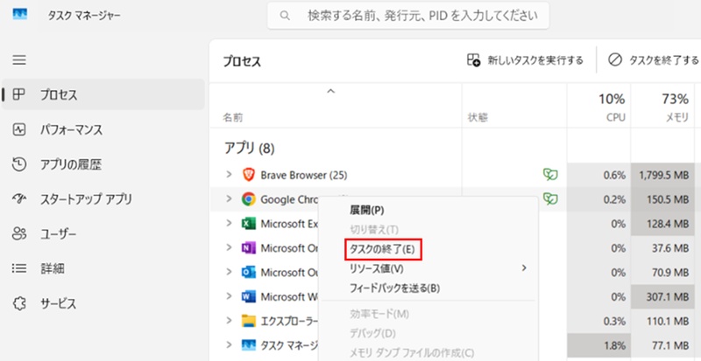The image size is (701, 361).
Task: Click the 詳細 list icon
Action: (x=18, y=268)
